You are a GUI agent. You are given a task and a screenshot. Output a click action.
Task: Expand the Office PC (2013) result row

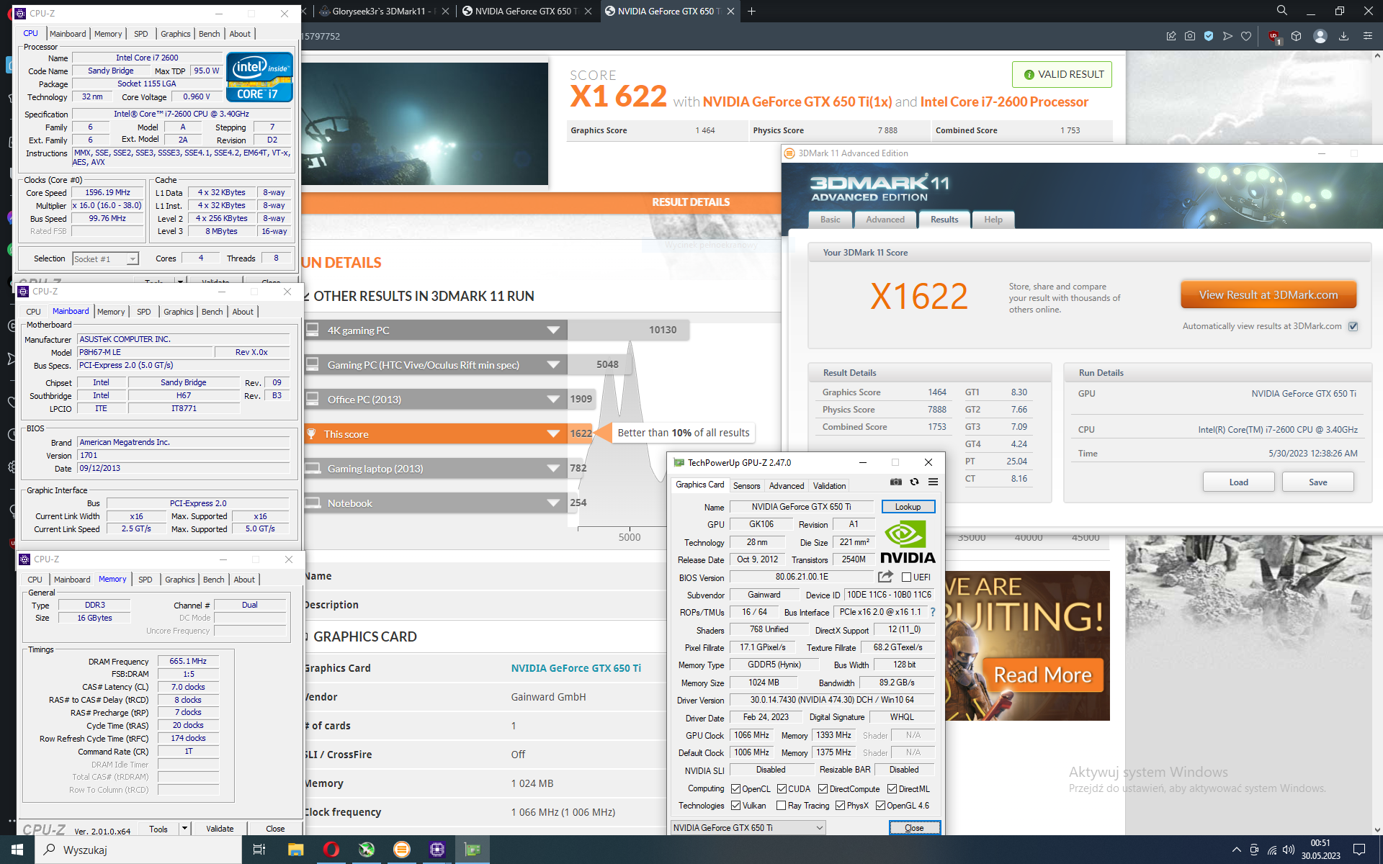pyautogui.click(x=553, y=399)
